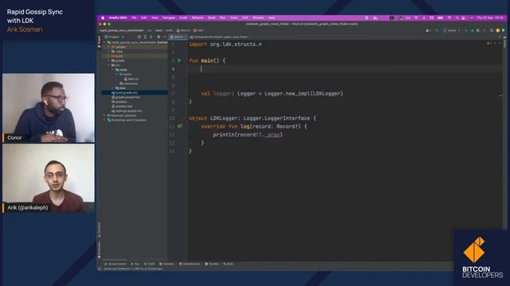This screenshot has height=286, width=510.
Task: Select Main.kt in the project tree
Action: 132,79
